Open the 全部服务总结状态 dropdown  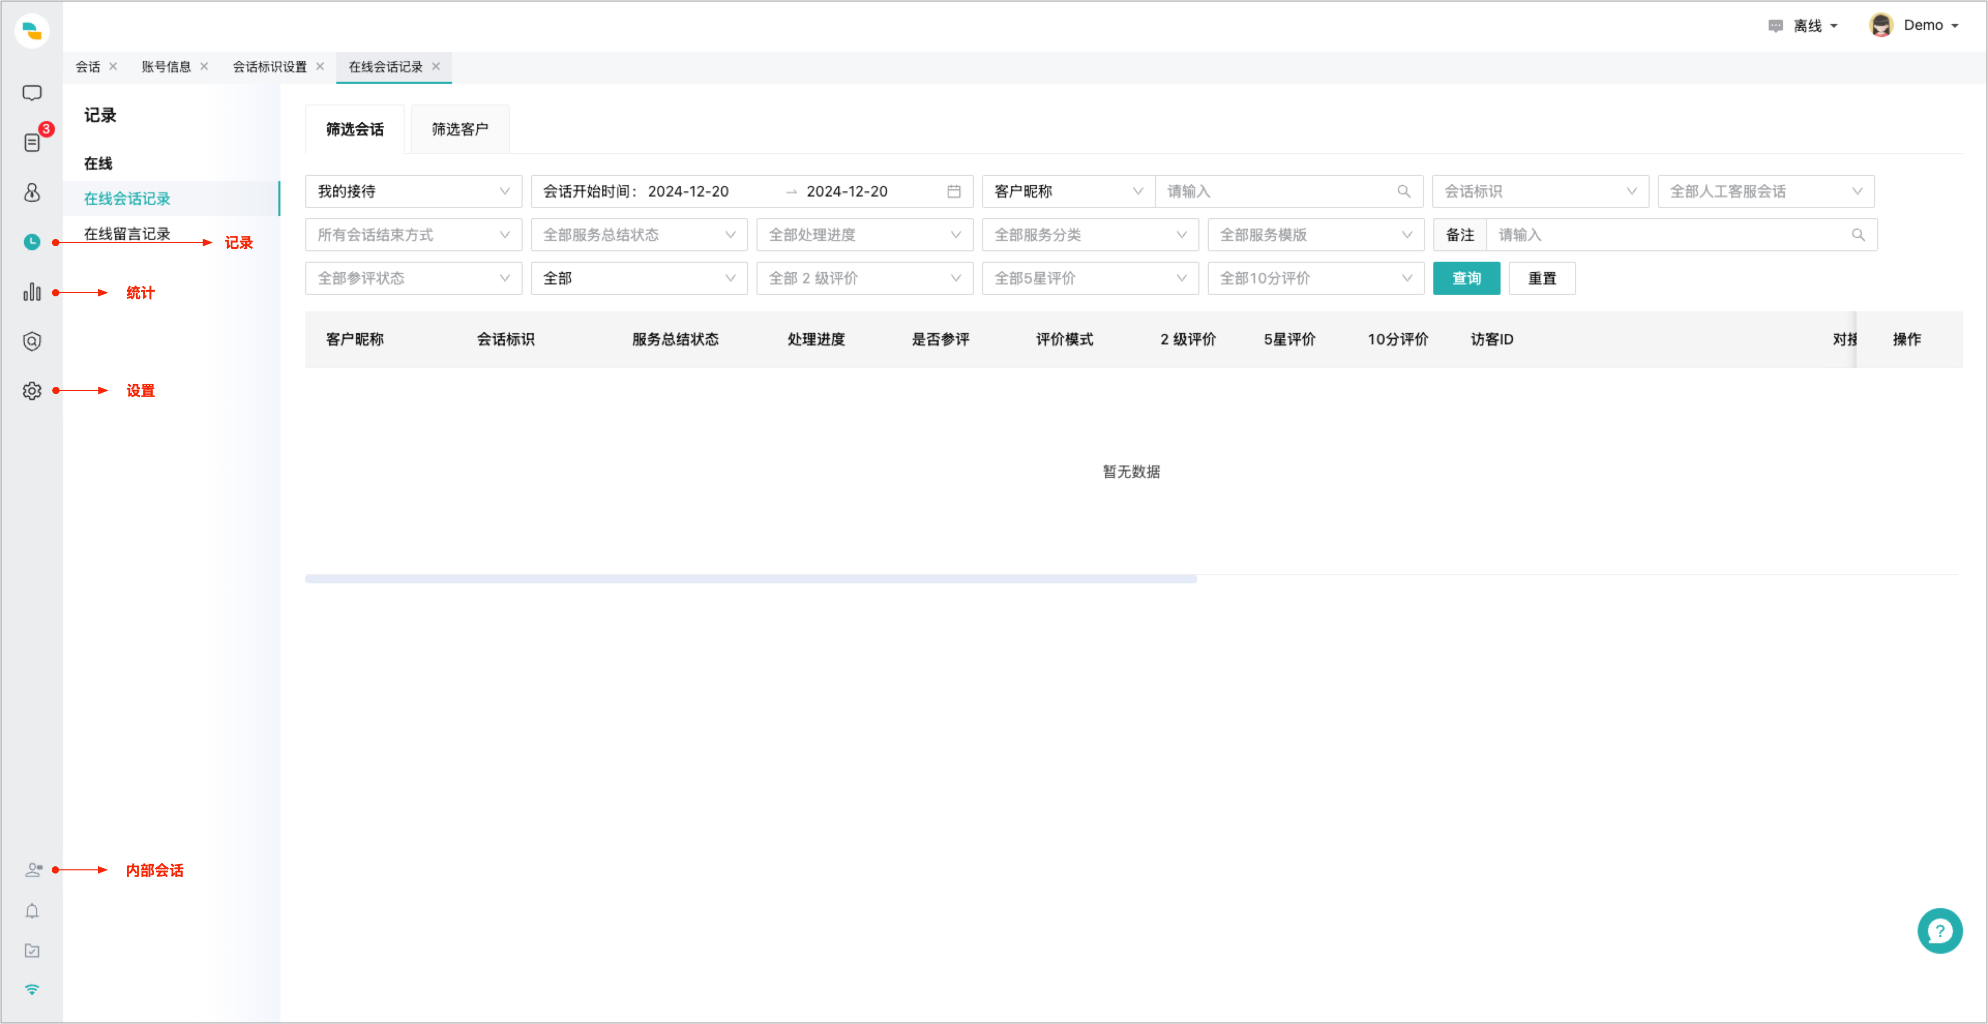click(639, 234)
